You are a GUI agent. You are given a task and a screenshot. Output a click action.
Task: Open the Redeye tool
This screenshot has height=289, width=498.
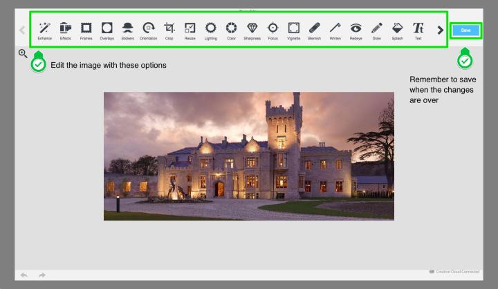(356, 31)
